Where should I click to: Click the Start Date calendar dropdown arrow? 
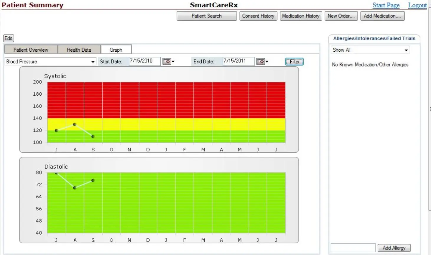pos(173,61)
